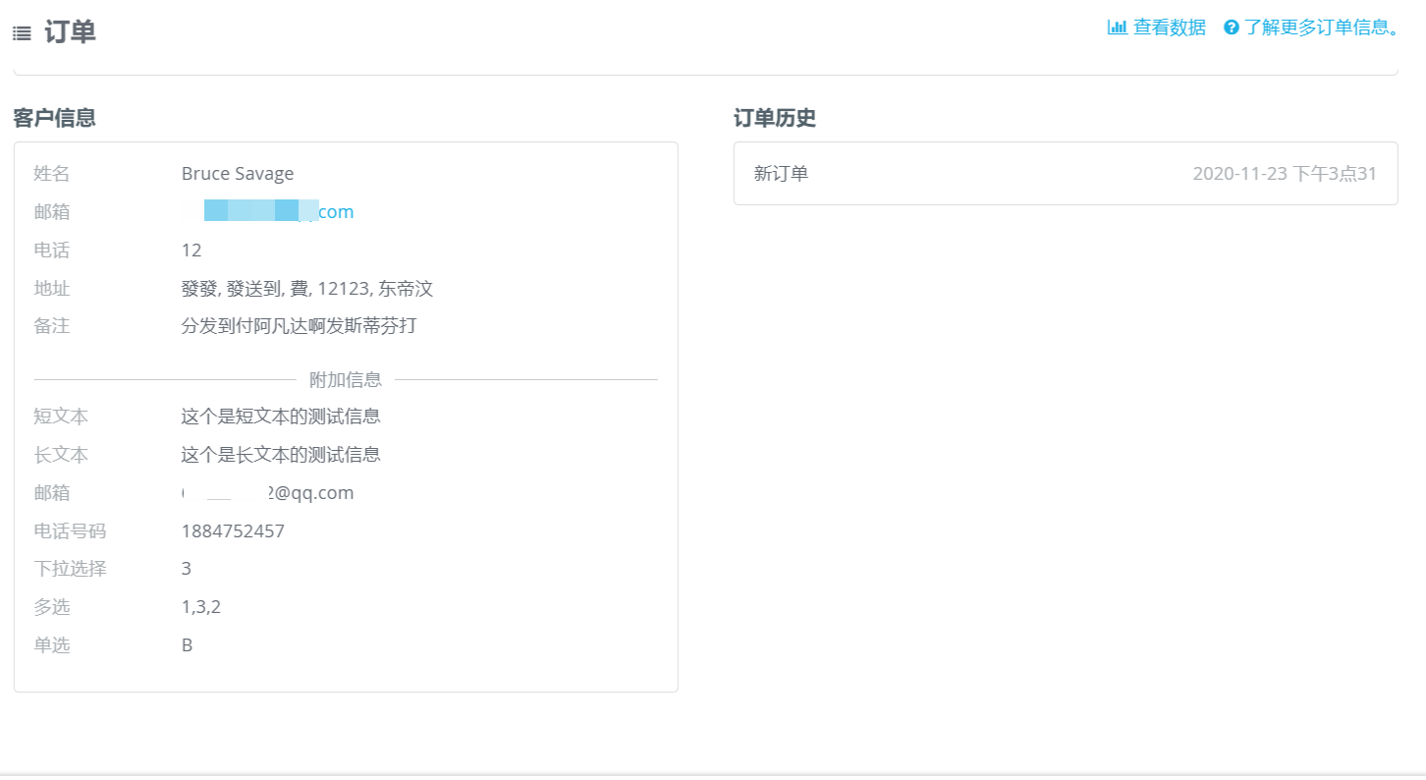This screenshot has width=1426, height=780.
Task: Click the value 这个是短文本的测试信息
Action: click(281, 417)
